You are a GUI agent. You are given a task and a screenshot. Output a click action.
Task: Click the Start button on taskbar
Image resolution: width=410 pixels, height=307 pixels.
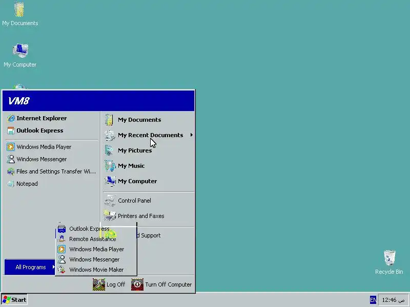tap(14, 300)
